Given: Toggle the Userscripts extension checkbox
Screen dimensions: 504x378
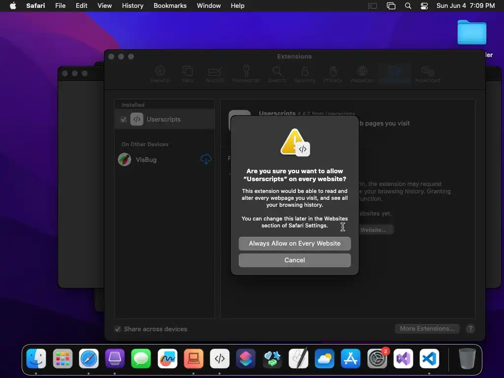Looking at the screenshot, I should click(124, 120).
